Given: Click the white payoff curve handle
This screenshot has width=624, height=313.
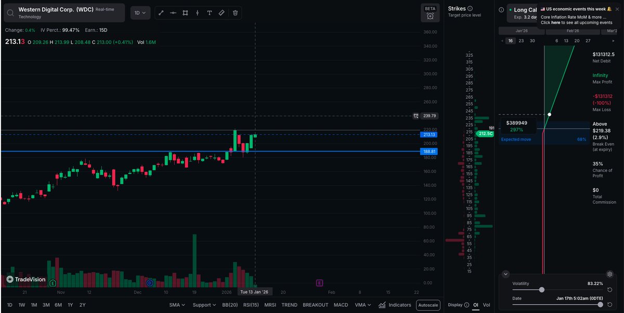Looking at the screenshot, I should [550, 114].
